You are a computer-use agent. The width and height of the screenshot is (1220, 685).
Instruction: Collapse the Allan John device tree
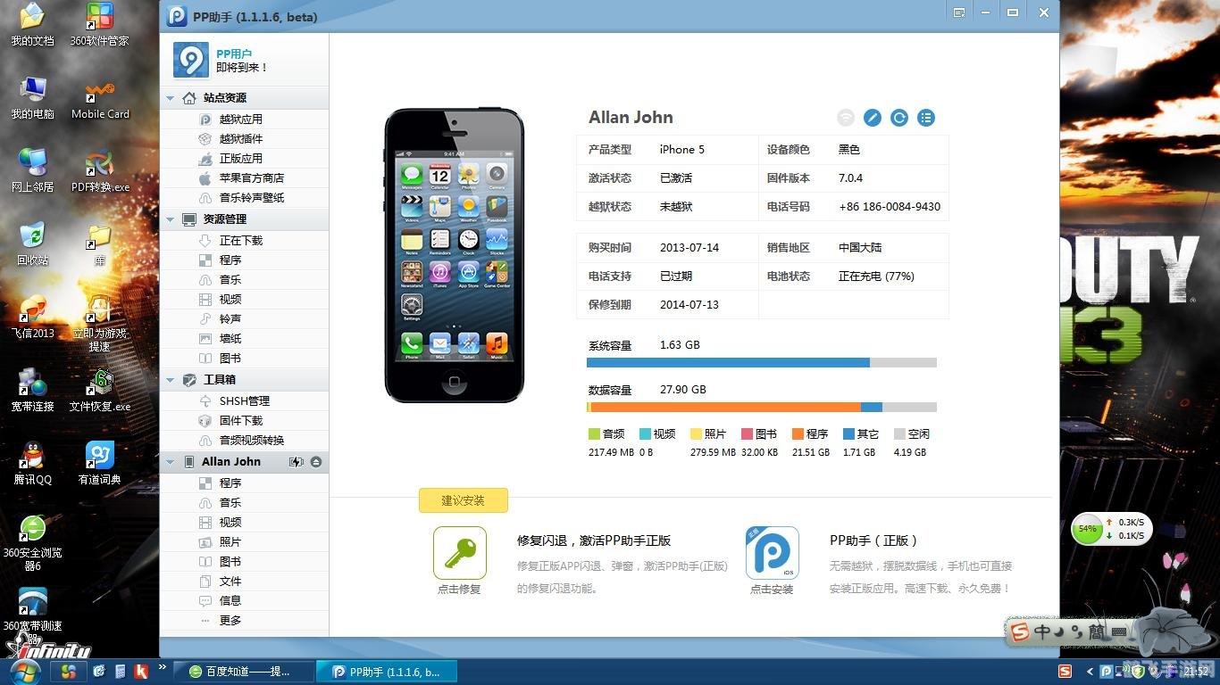coord(170,462)
